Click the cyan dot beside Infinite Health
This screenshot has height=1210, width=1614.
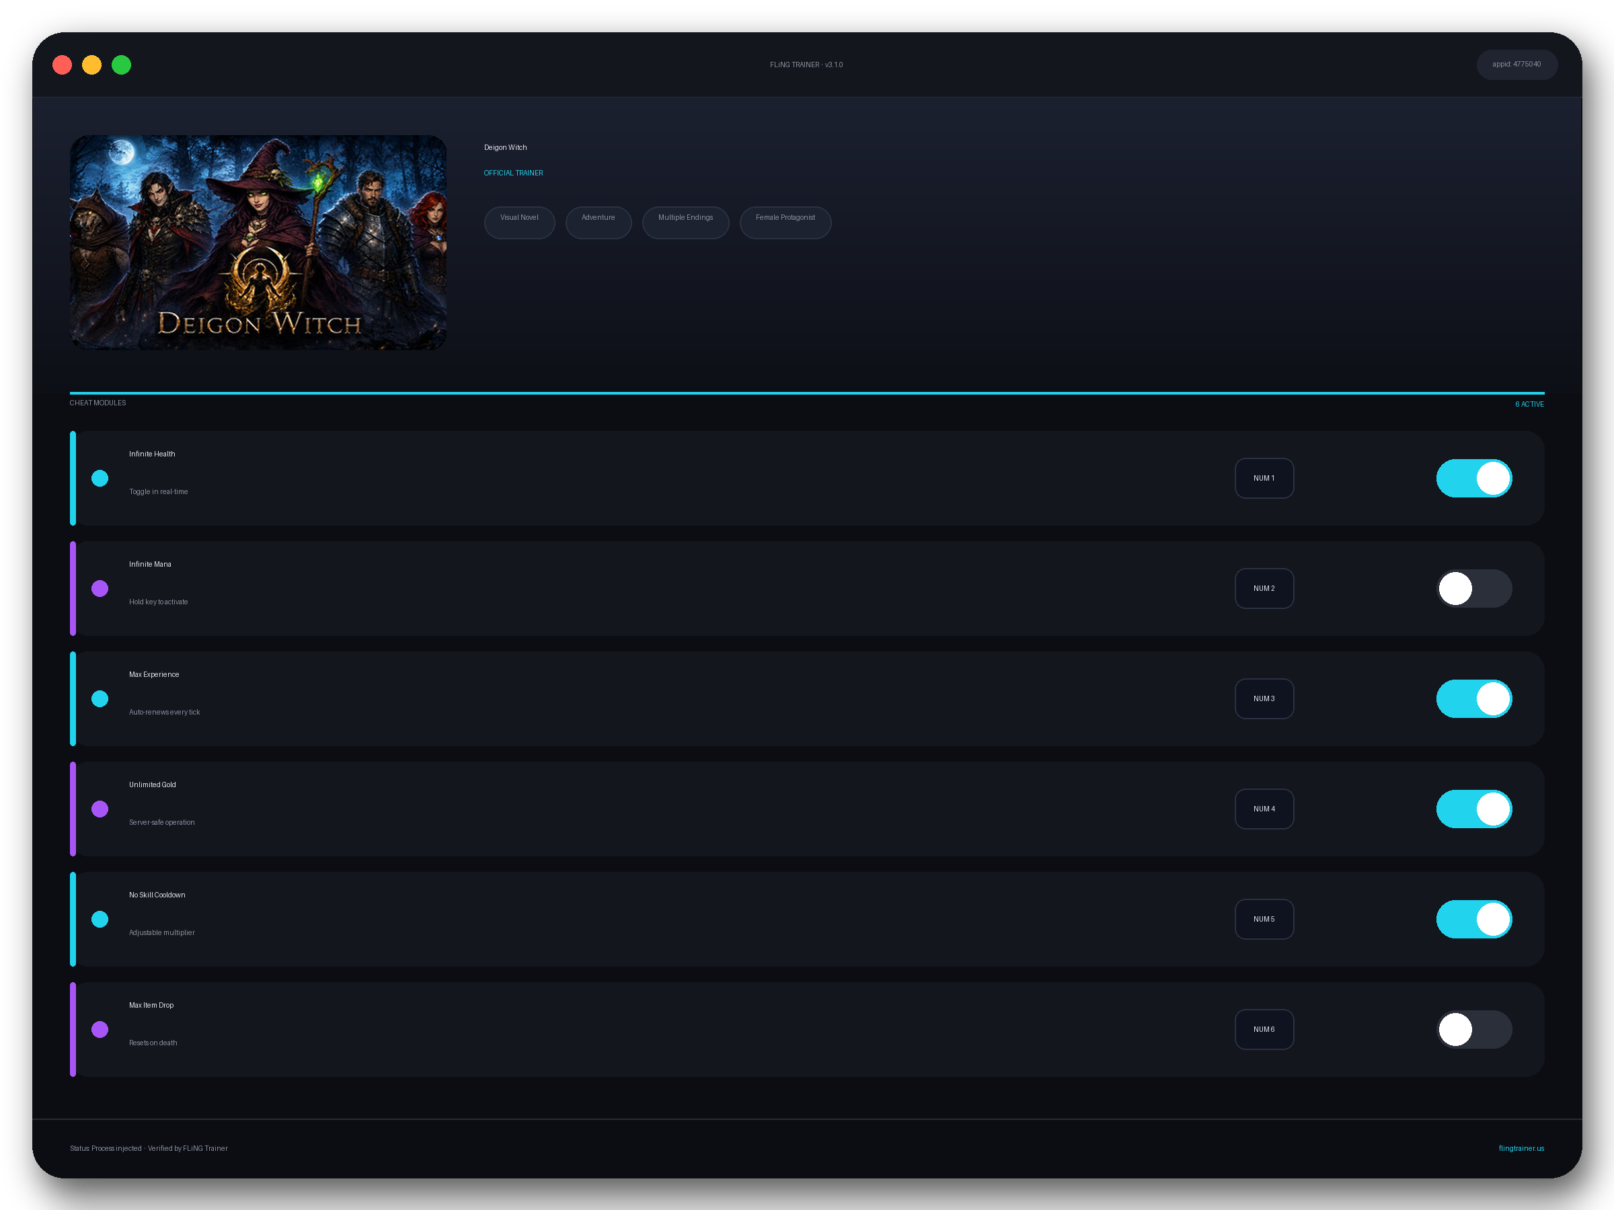pyautogui.click(x=100, y=479)
